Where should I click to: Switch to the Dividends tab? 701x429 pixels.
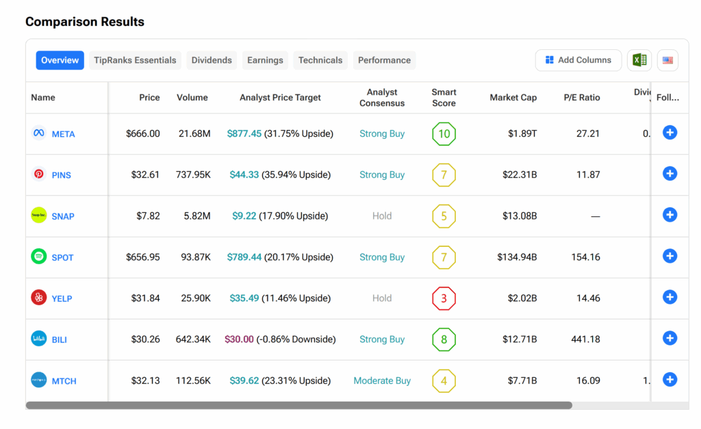tap(212, 60)
